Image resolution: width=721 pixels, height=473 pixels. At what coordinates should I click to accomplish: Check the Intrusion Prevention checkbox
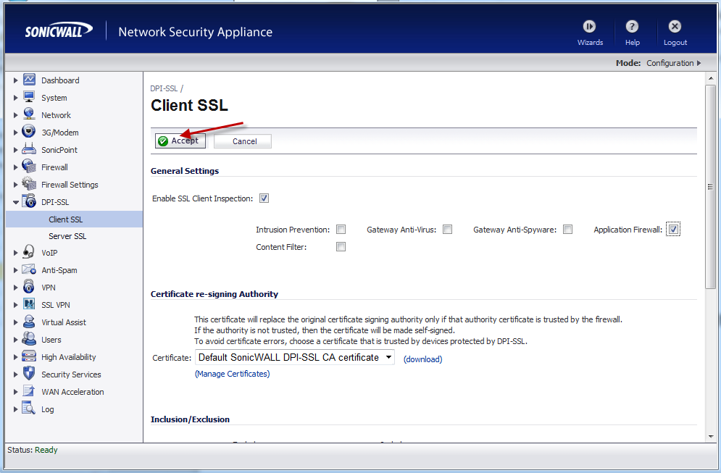coord(341,230)
